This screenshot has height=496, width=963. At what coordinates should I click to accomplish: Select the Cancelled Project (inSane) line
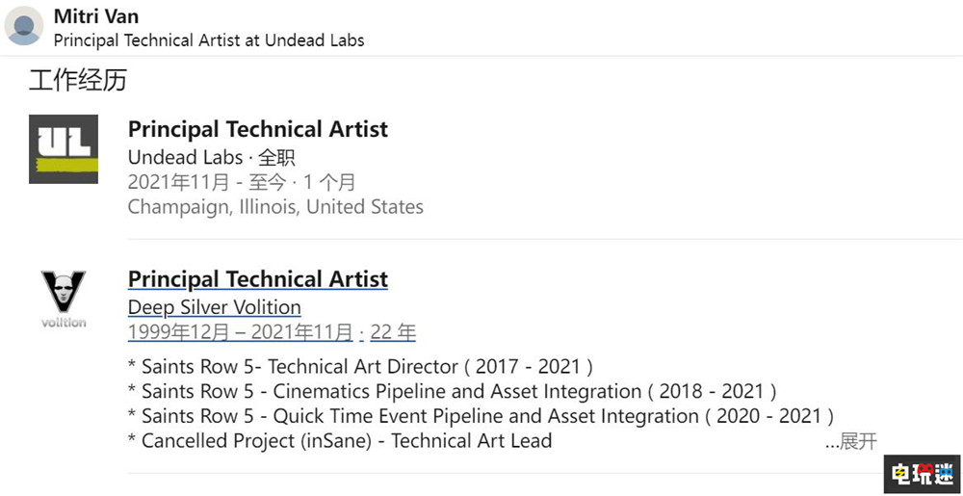pyautogui.click(x=340, y=441)
